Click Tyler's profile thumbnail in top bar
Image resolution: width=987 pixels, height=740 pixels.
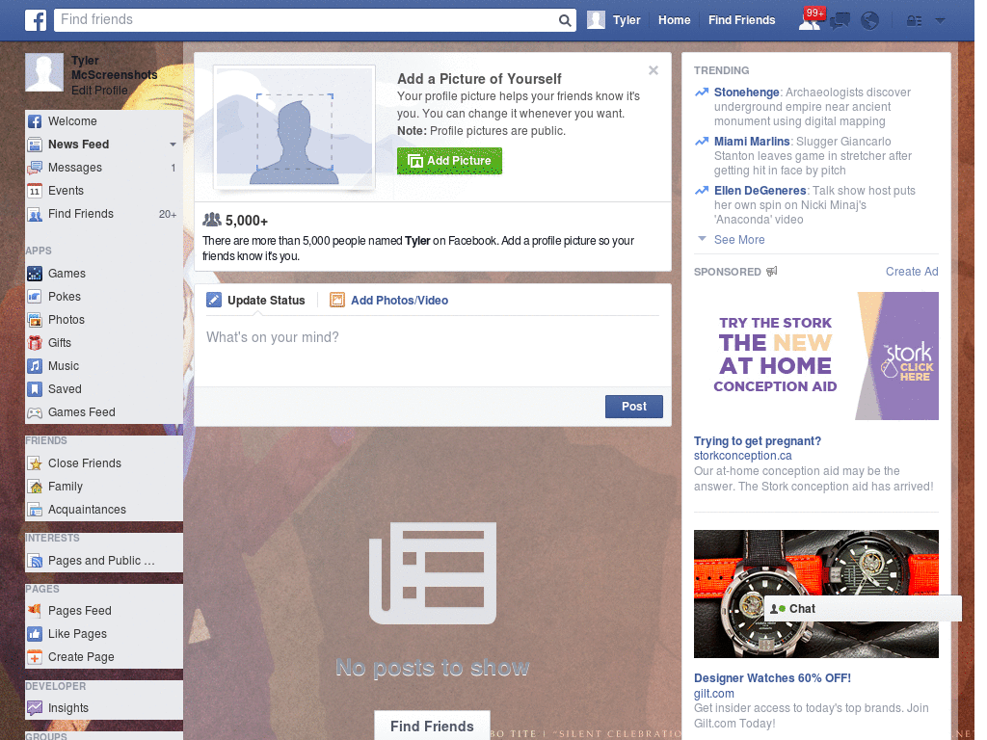596,20
